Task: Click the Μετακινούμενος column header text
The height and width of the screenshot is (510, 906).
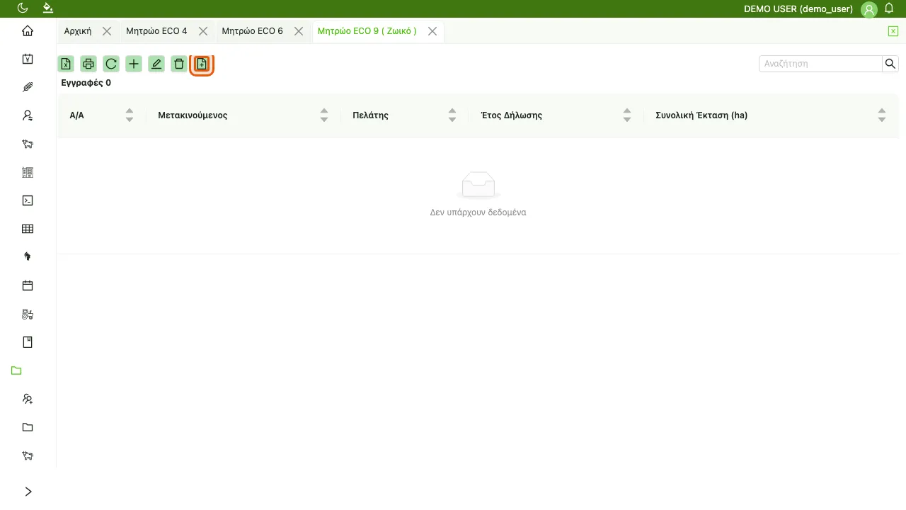Action: 193,115
